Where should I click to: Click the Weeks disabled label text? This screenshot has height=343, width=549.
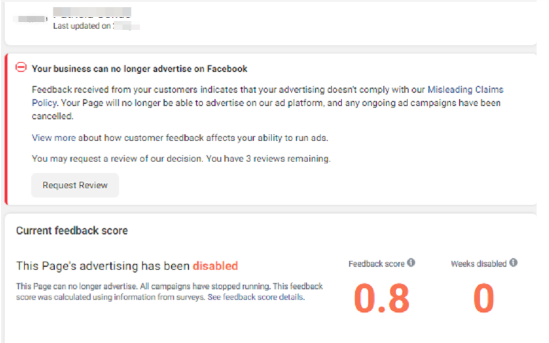tap(479, 264)
